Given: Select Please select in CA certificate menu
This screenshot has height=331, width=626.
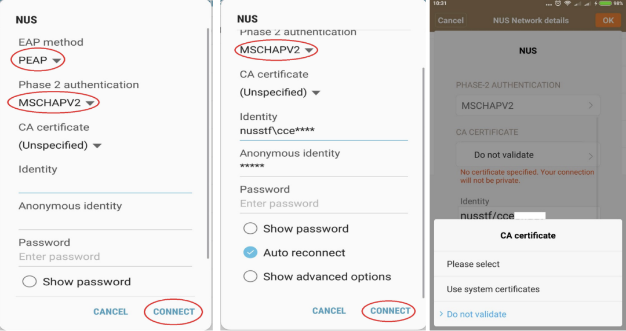Looking at the screenshot, I should pyautogui.click(x=474, y=264).
